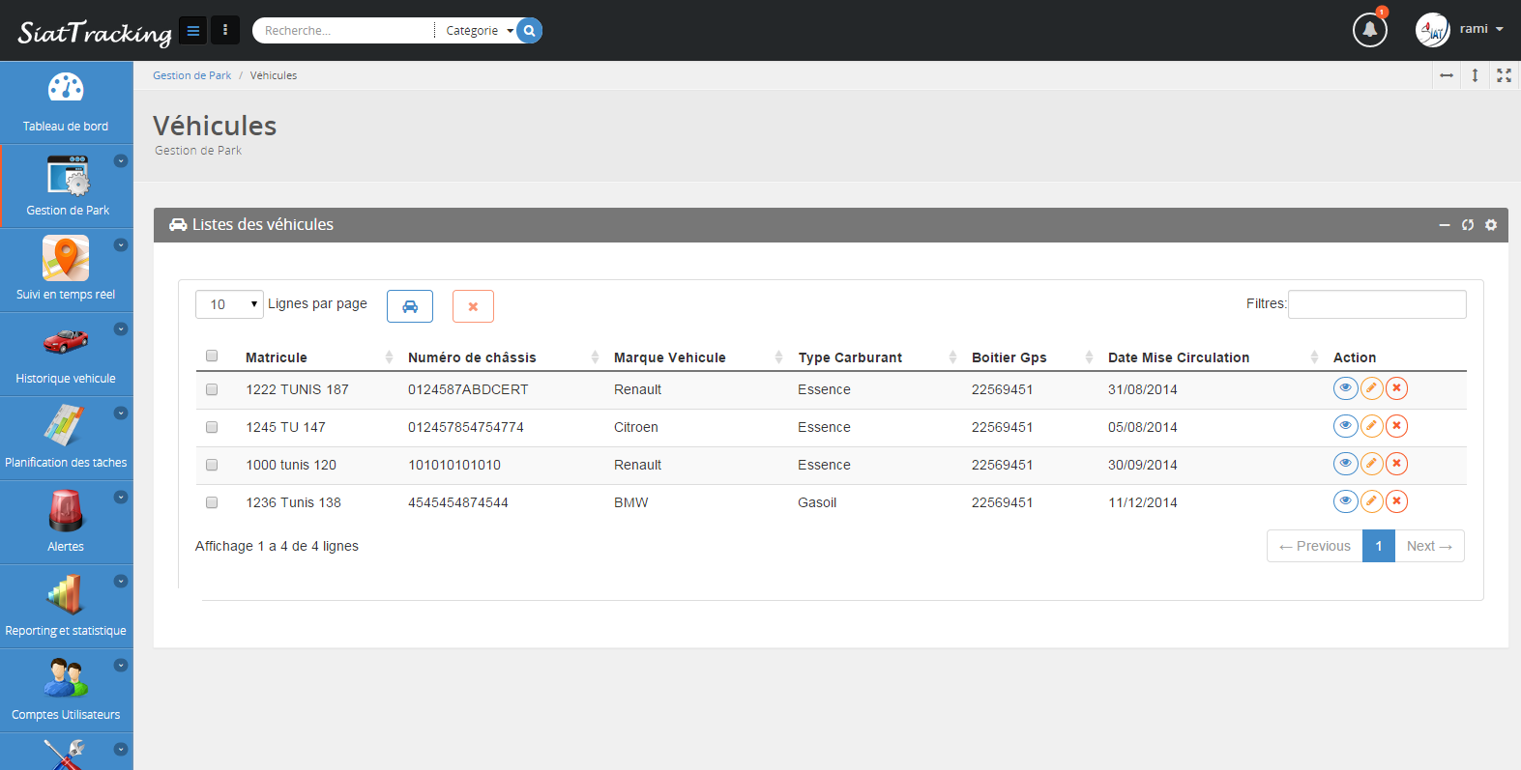Open Gestion de Park sidebar item
This screenshot has width=1521, height=770.
coord(67,186)
